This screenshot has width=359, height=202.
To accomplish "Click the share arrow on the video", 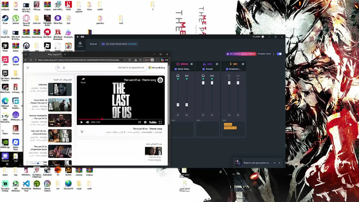I will click(83, 79).
